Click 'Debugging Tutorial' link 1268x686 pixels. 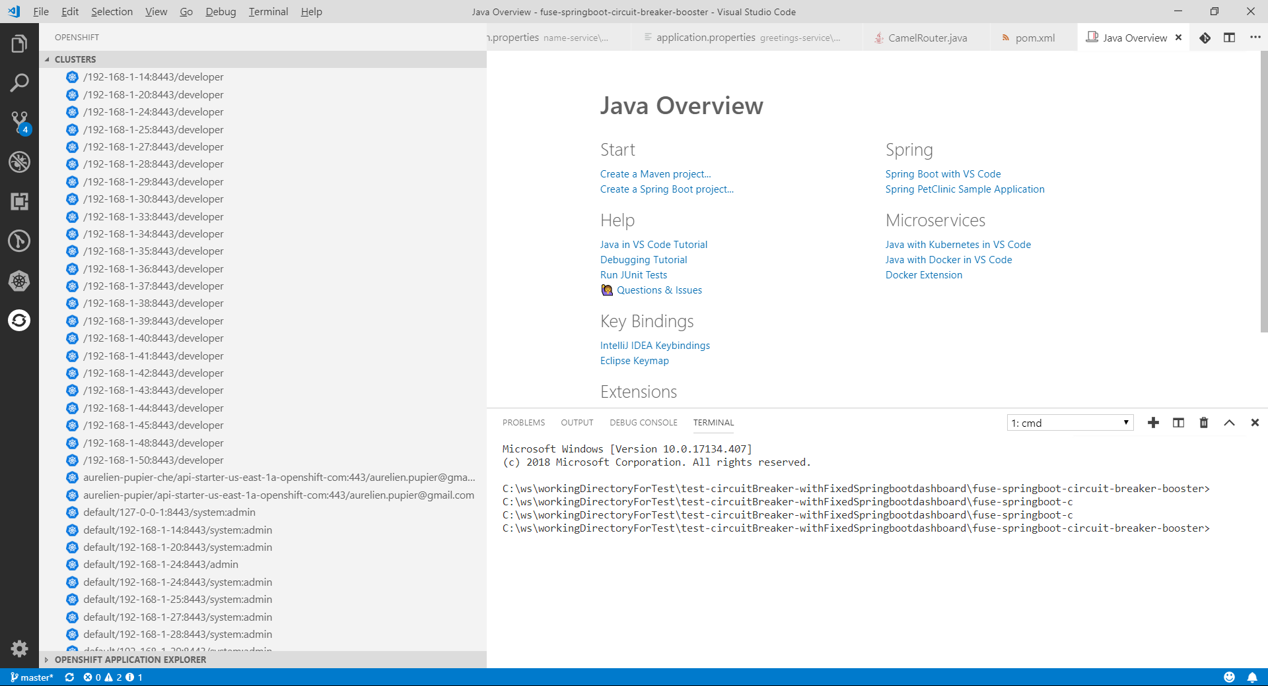point(643,260)
